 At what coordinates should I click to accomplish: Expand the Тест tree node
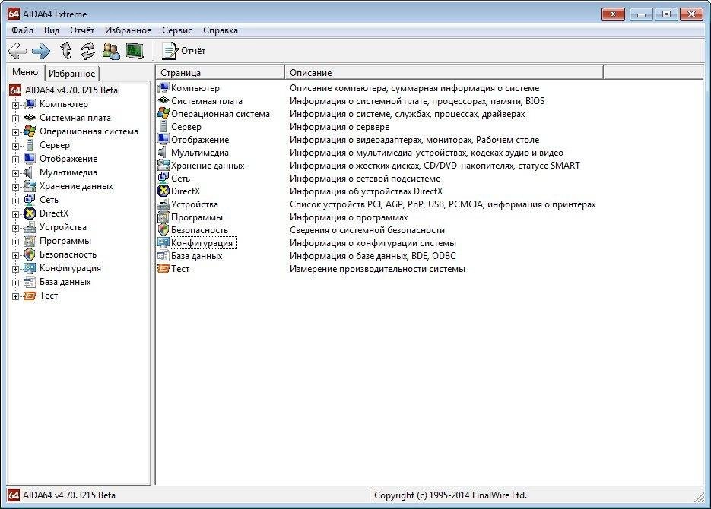[15, 296]
